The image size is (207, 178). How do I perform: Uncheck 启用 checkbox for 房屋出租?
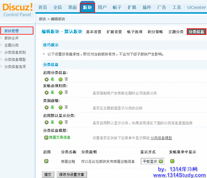46,161
